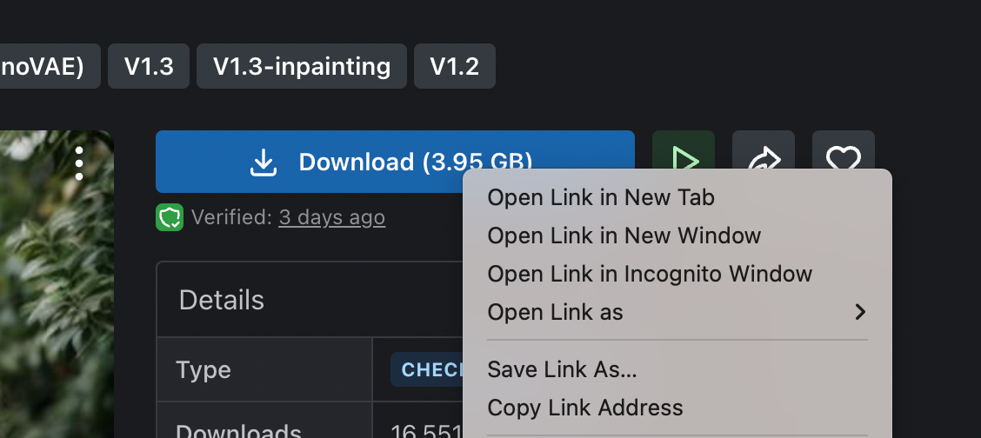Expand the Open Link as submenu arrow

click(860, 312)
